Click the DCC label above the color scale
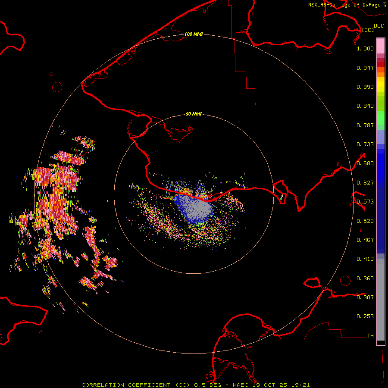Image resolution: width=388 pixels, height=388 pixels. point(379,26)
